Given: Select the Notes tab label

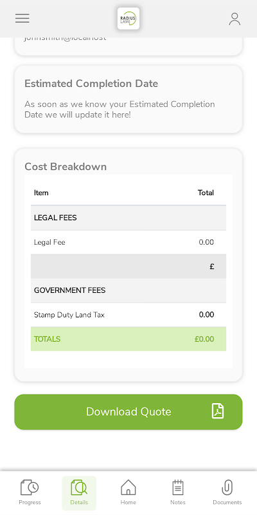Looking at the screenshot, I should tap(178, 502).
